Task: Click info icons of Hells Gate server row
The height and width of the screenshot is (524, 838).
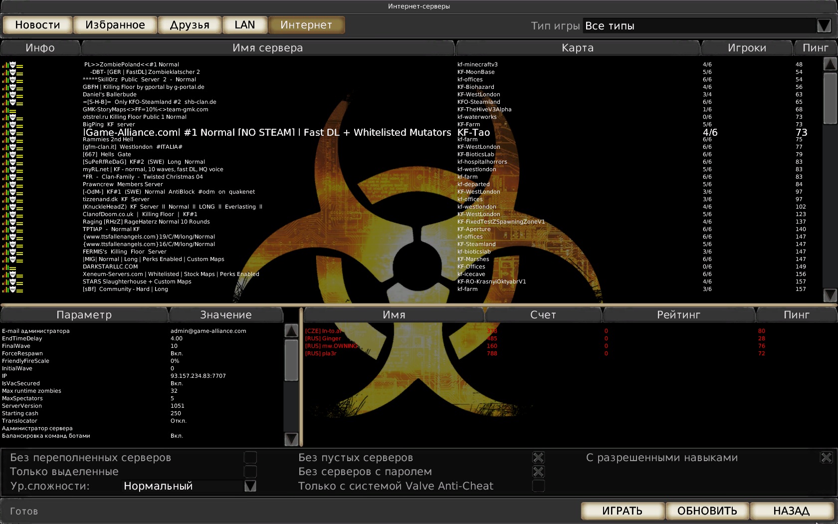Action: click(12, 155)
